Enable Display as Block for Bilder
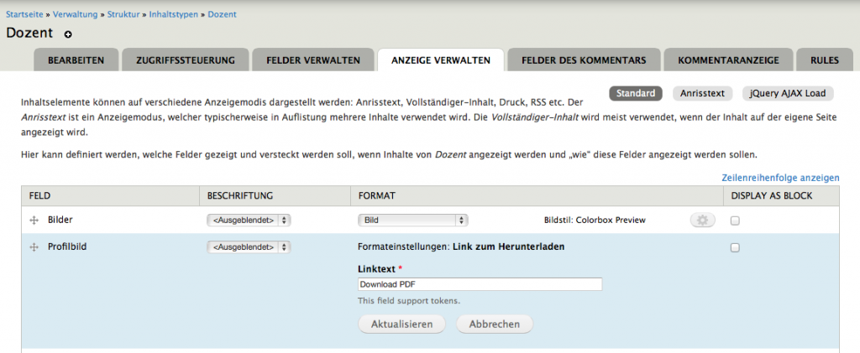Image resolution: width=860 pixels, height=353 pixels. pos(735,221)
